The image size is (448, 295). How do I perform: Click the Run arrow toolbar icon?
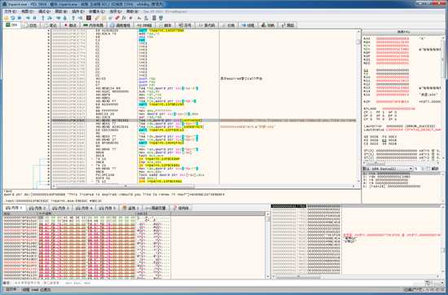click(28, 18)
